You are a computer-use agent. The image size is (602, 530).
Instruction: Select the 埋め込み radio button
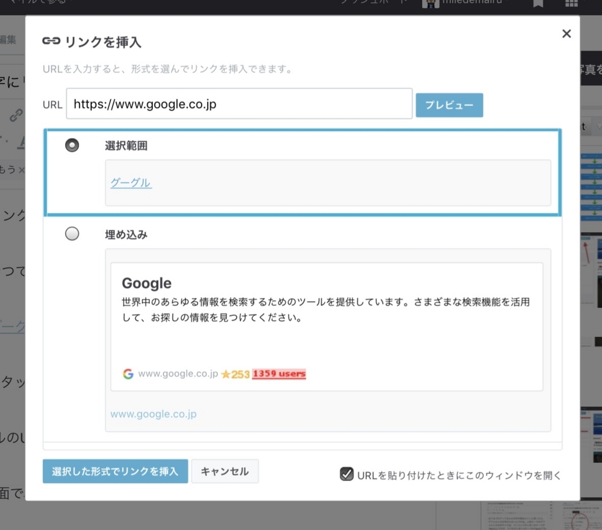[x=72, y=234]
